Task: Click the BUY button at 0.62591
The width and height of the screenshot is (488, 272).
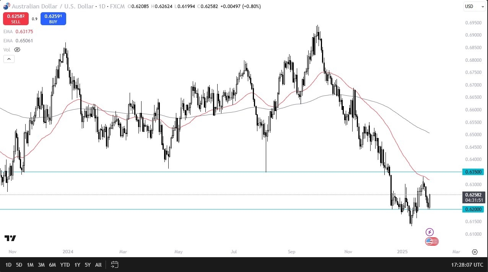Action: [53, 18]
